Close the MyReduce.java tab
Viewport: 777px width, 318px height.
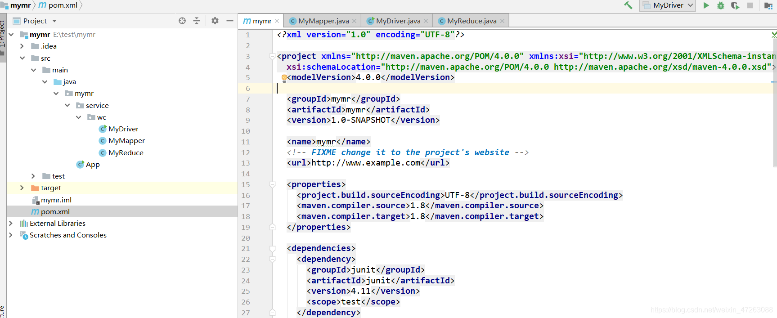(502, 21)
